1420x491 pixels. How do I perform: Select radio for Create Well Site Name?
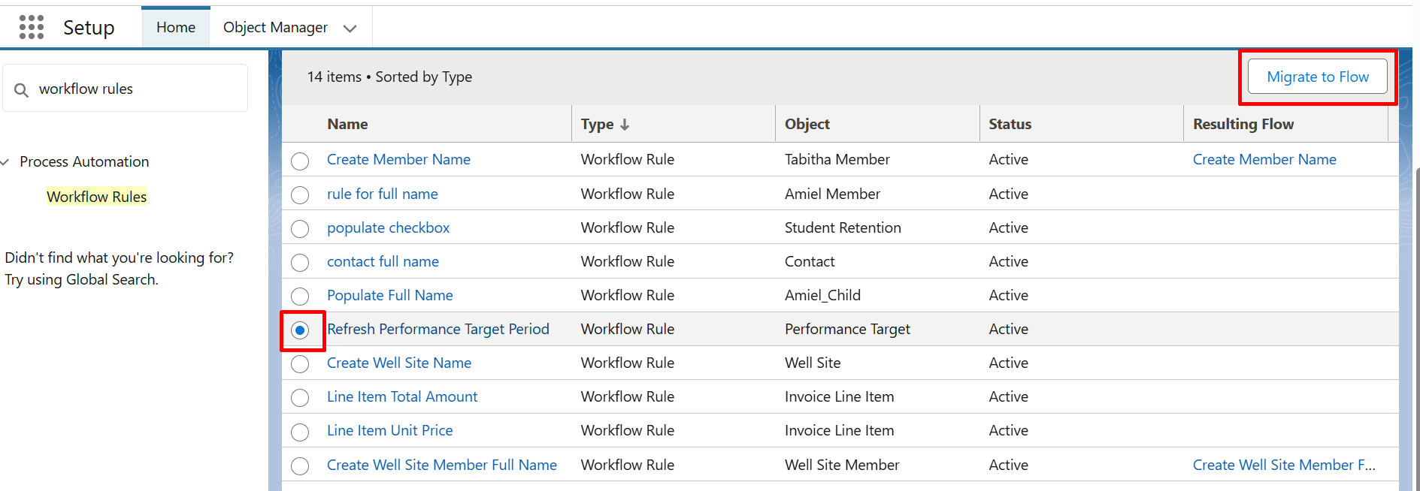pos(300,364)
